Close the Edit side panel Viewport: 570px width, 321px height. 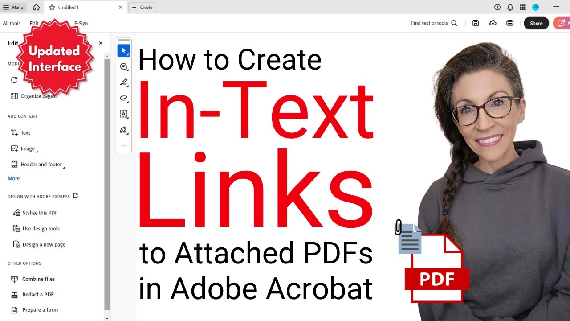tap(101, 43)
